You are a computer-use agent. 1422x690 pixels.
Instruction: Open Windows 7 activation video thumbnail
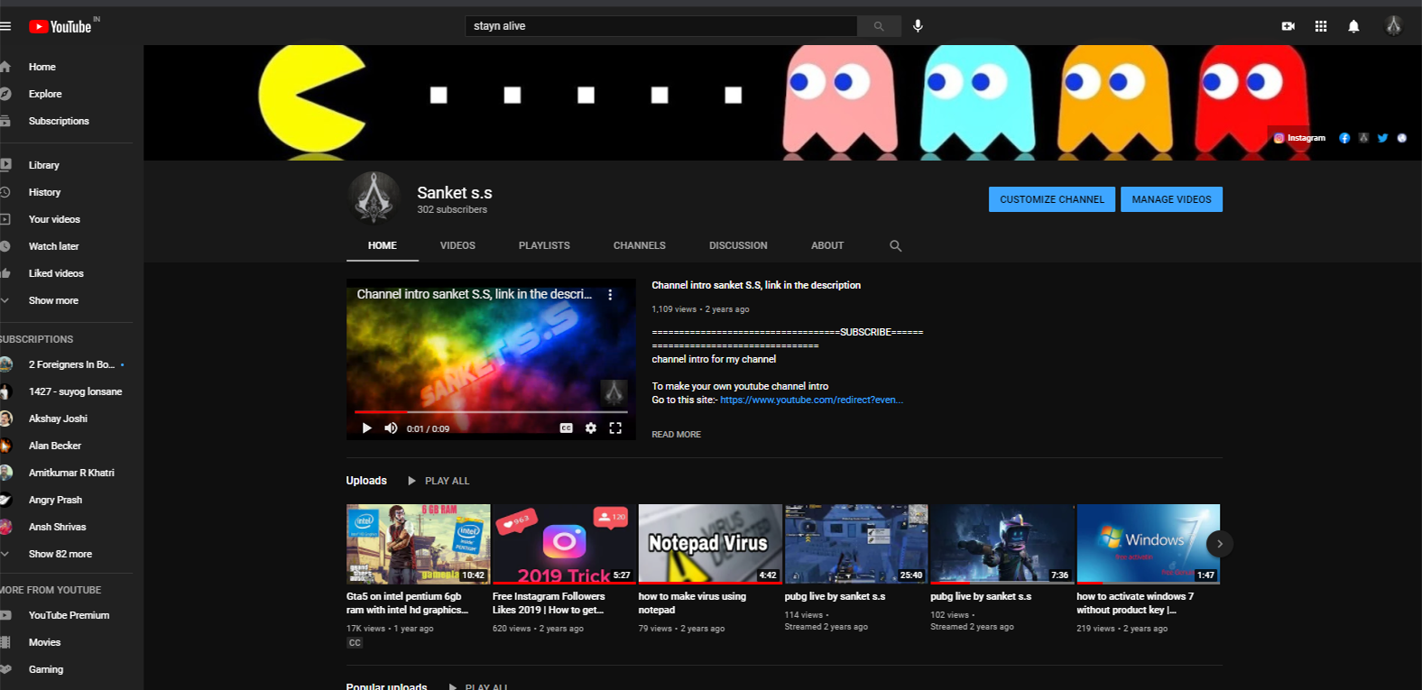[x=1148, y=544]
